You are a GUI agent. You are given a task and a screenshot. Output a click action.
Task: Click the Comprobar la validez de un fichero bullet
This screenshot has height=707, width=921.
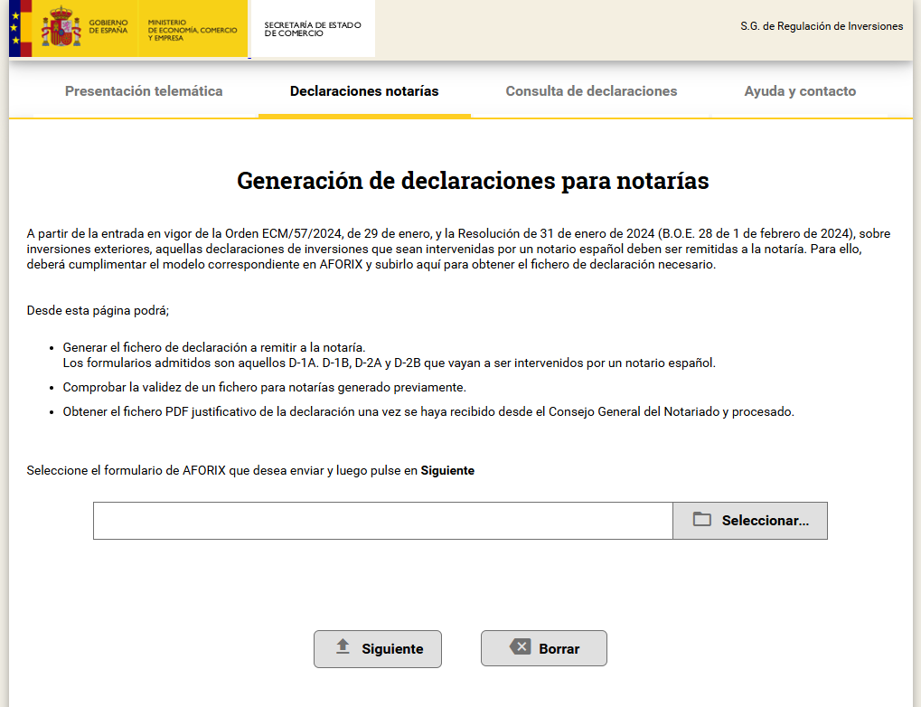tap(264, 387)
